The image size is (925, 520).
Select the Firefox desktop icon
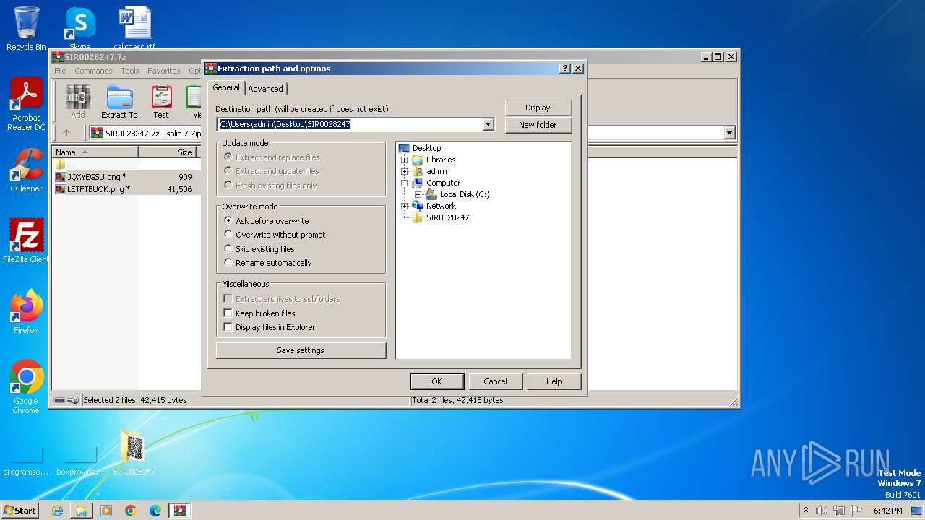[26, 312]
